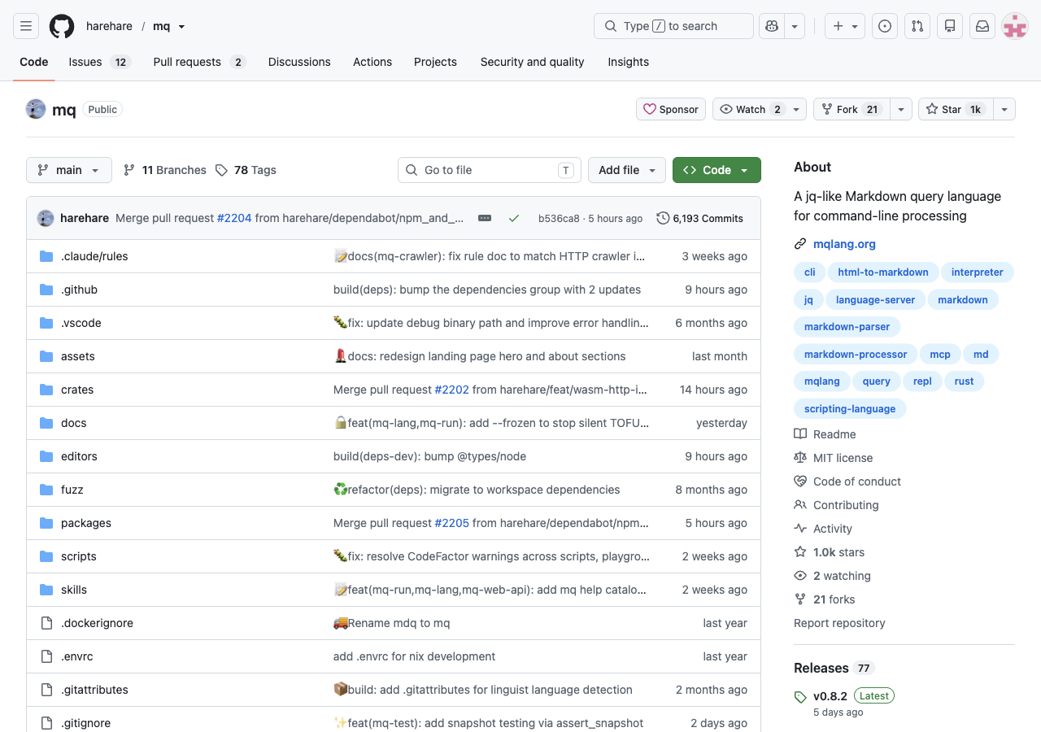This screenshot has width=1041, height=732.
Task: Click '21 forks' in About
Action: [x=834, y=599]
